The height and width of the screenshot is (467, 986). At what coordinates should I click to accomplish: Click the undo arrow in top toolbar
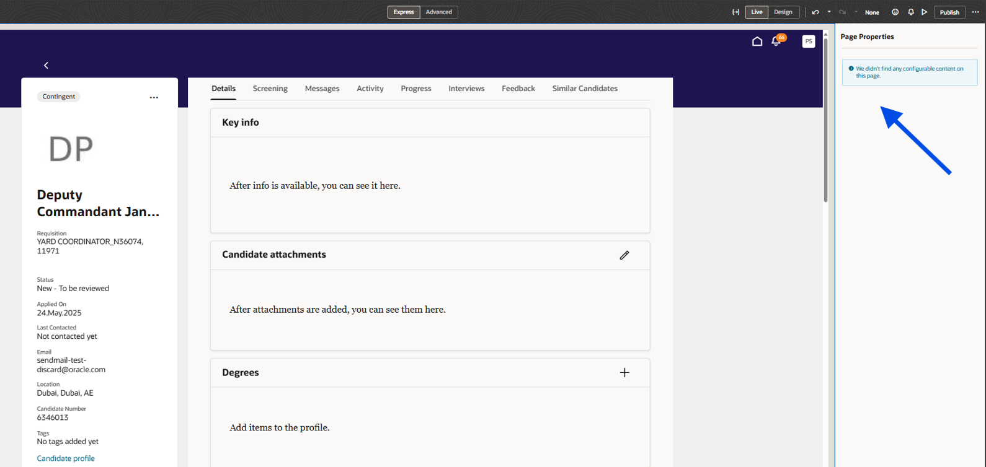pos(815,12)
